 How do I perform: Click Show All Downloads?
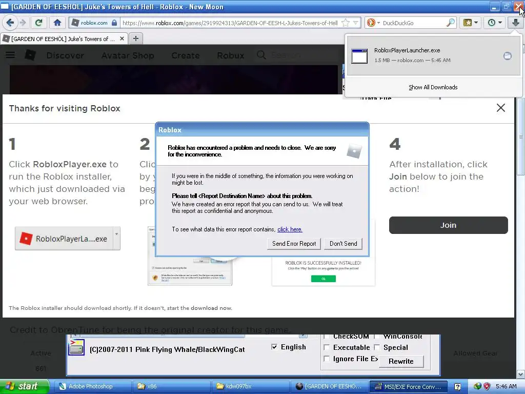[433, 87]
